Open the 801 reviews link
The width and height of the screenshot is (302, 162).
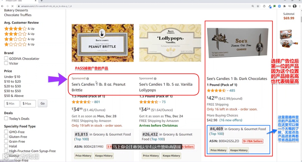click(97, 102)
